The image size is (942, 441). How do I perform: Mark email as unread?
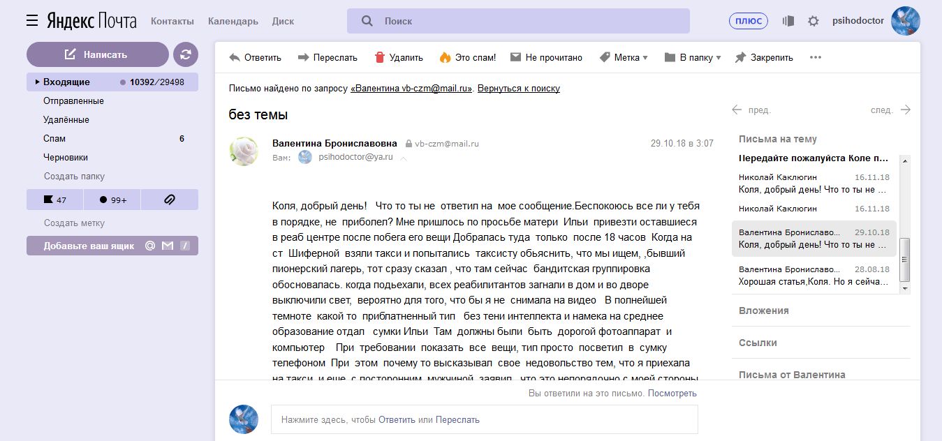[x=546, y=58]
